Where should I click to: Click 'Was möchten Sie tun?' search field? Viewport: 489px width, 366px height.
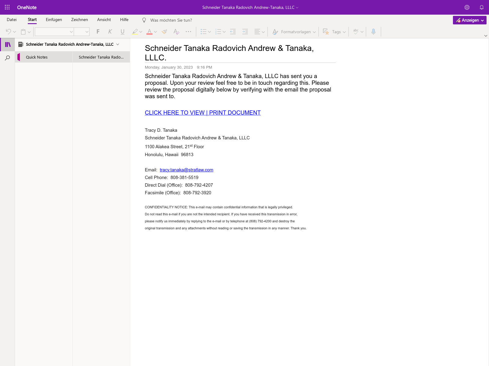[x=171, y=20]
